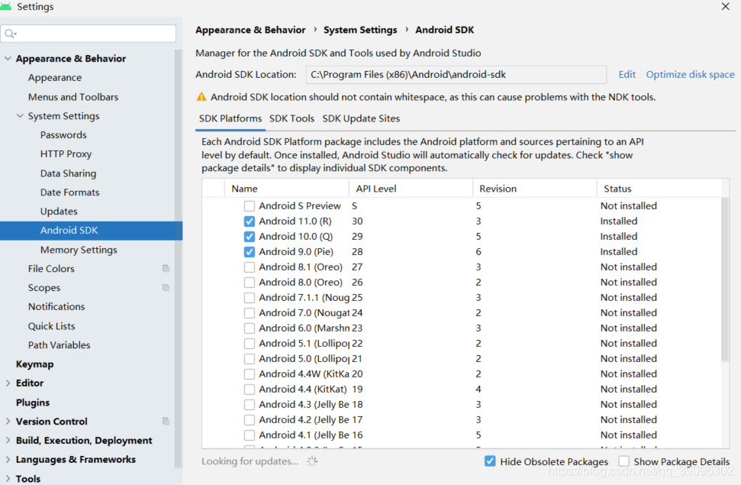Uncheck the Android 11.0 (R) checkbox

pyautogui.click(x=249, y=221)
